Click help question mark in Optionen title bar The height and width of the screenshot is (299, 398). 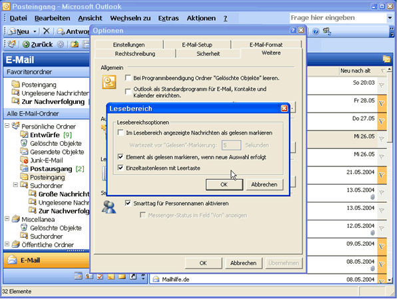pyautogui.click(x=293, y=31)
